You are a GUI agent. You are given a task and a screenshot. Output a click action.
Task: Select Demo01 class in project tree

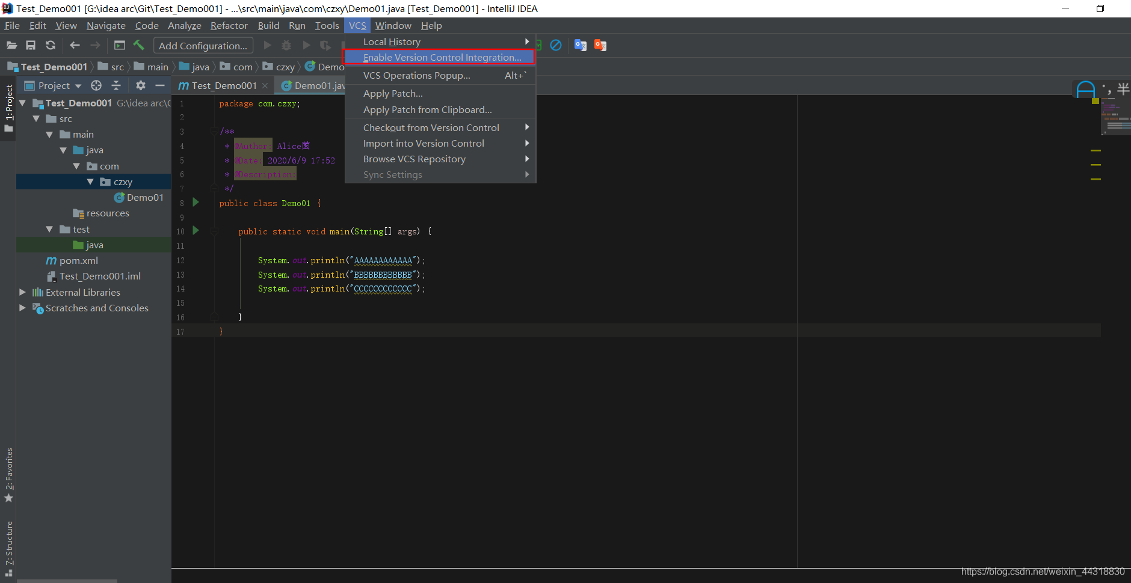(139, 197)
